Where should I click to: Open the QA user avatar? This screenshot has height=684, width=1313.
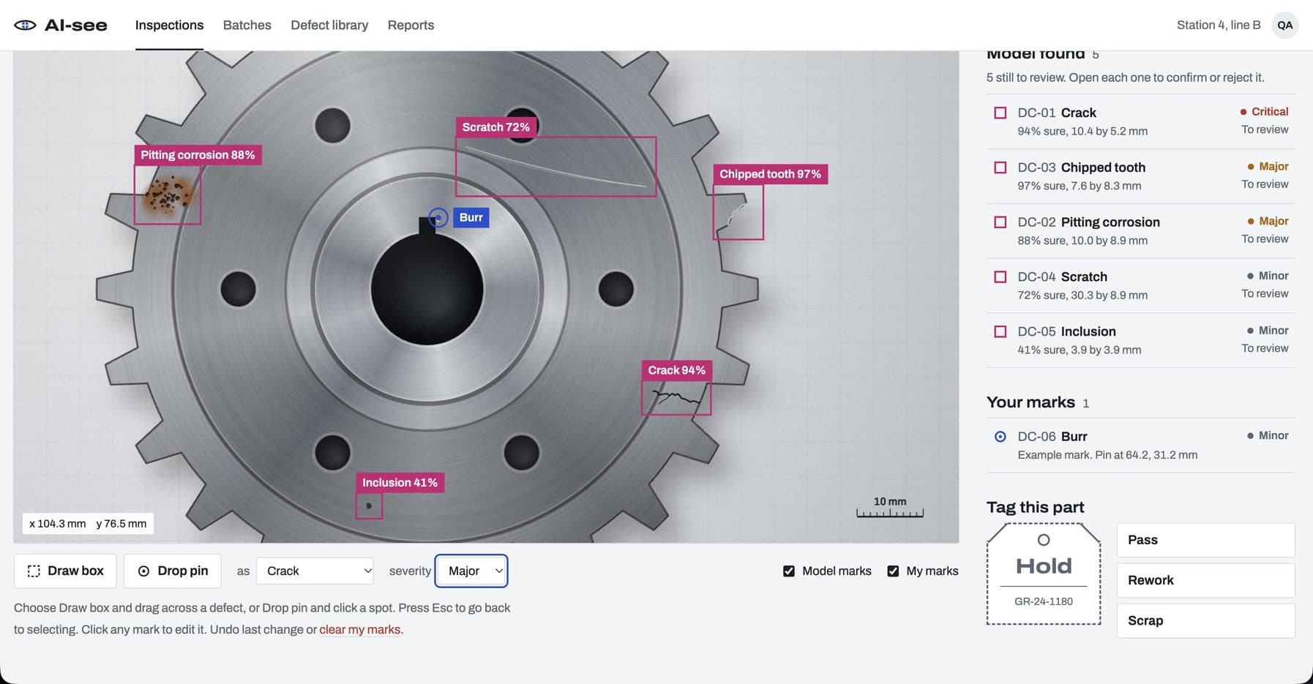point(1285,25)
